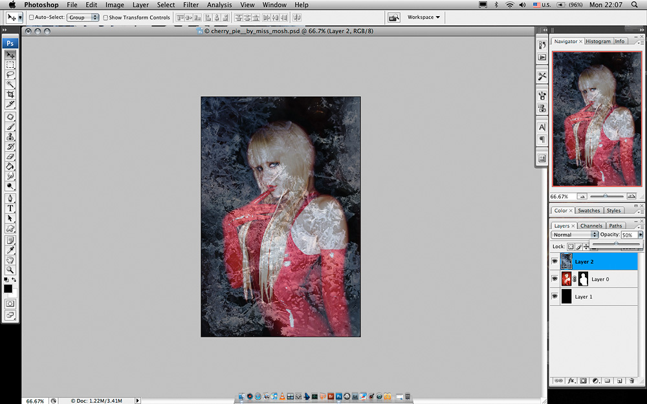
Task: Switch to the Histogram tab
Action: [x=598, y=41]
